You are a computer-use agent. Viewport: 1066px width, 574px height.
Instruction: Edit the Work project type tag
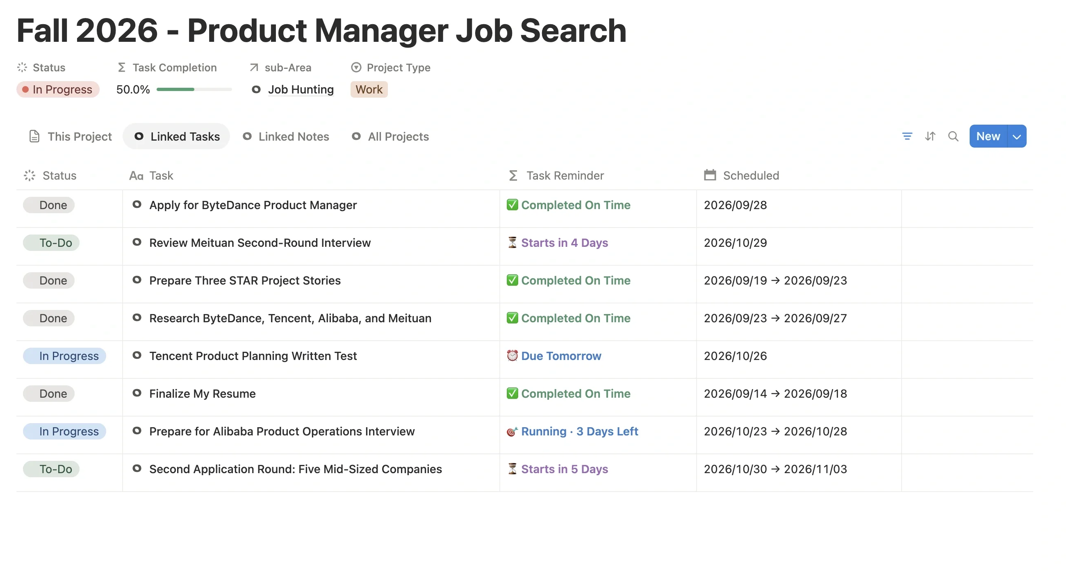point(369,89)
